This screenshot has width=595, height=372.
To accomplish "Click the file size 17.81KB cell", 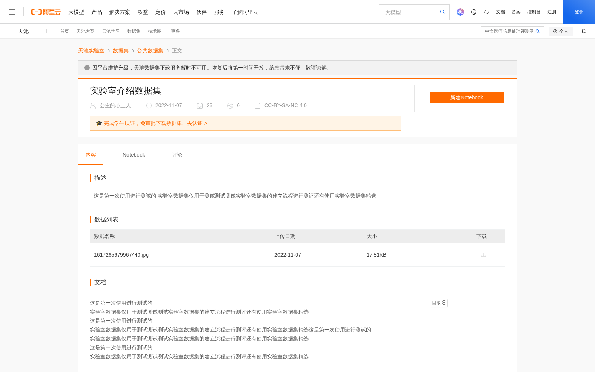I will click(376, 255).
